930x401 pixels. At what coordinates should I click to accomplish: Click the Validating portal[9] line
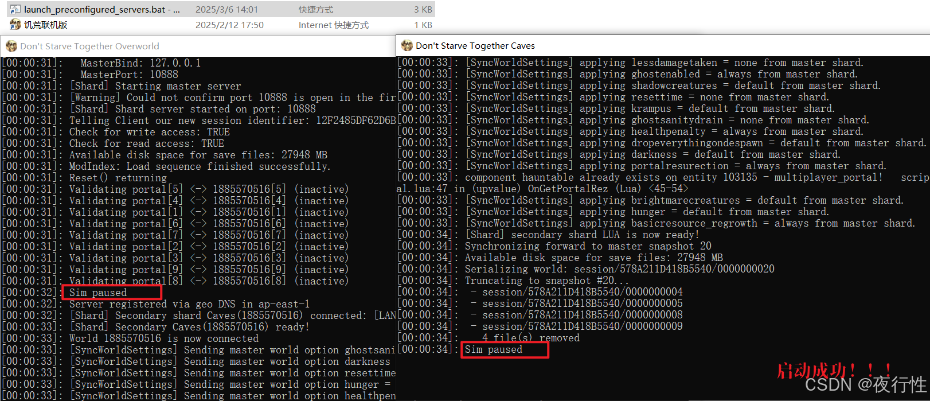[x=175, y=270]
